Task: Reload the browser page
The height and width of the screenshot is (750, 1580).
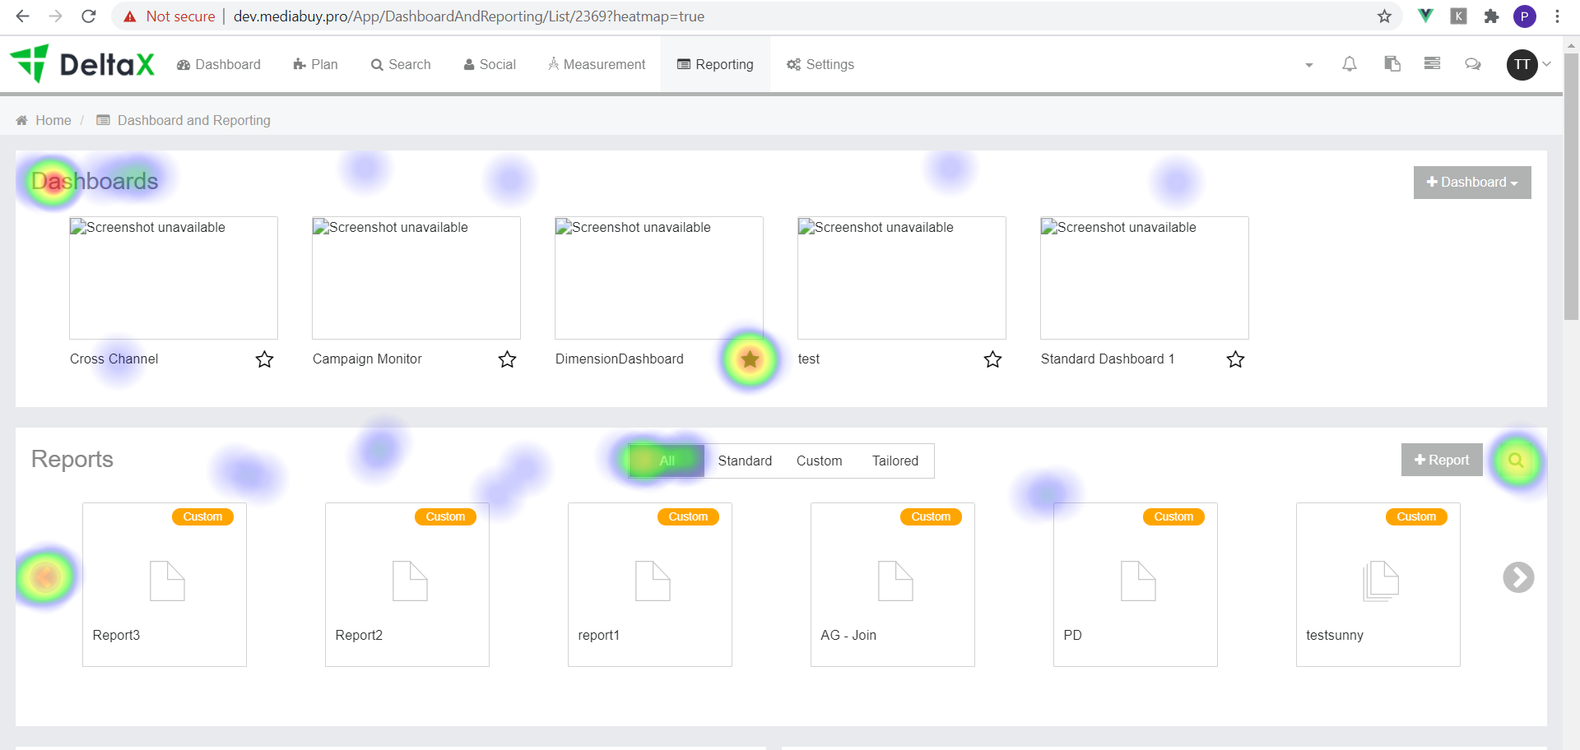Action: coord(89,16)
